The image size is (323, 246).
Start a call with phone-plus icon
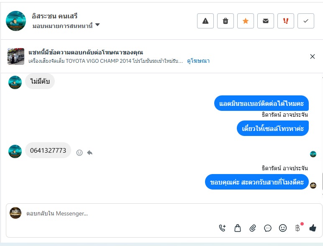tap(223, 228)
